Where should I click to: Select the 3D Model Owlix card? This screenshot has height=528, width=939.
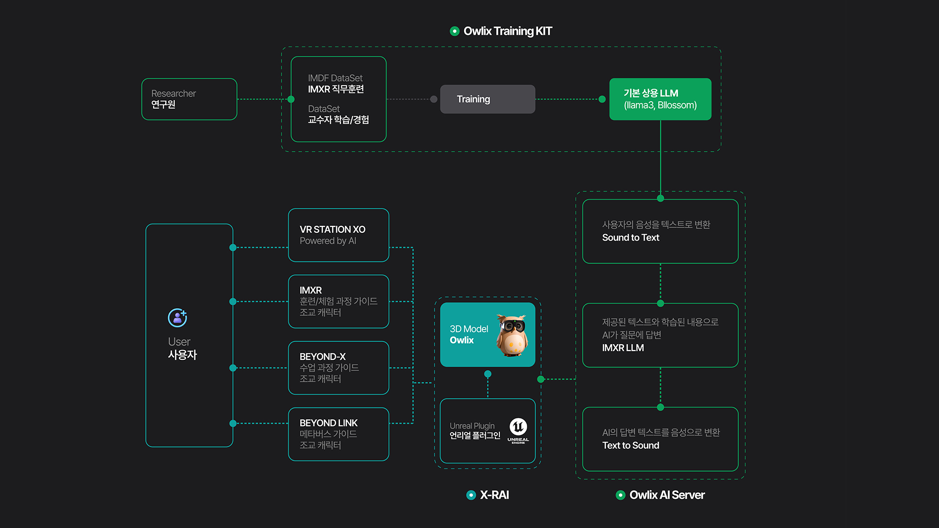click(x=488, y=335)
